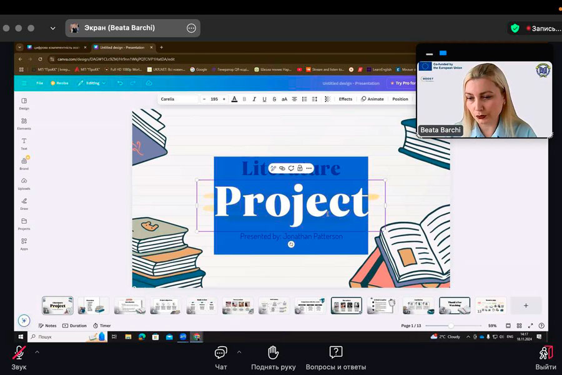
Task: Expand audio options arrow beside microphone
Action: [37, 352]
